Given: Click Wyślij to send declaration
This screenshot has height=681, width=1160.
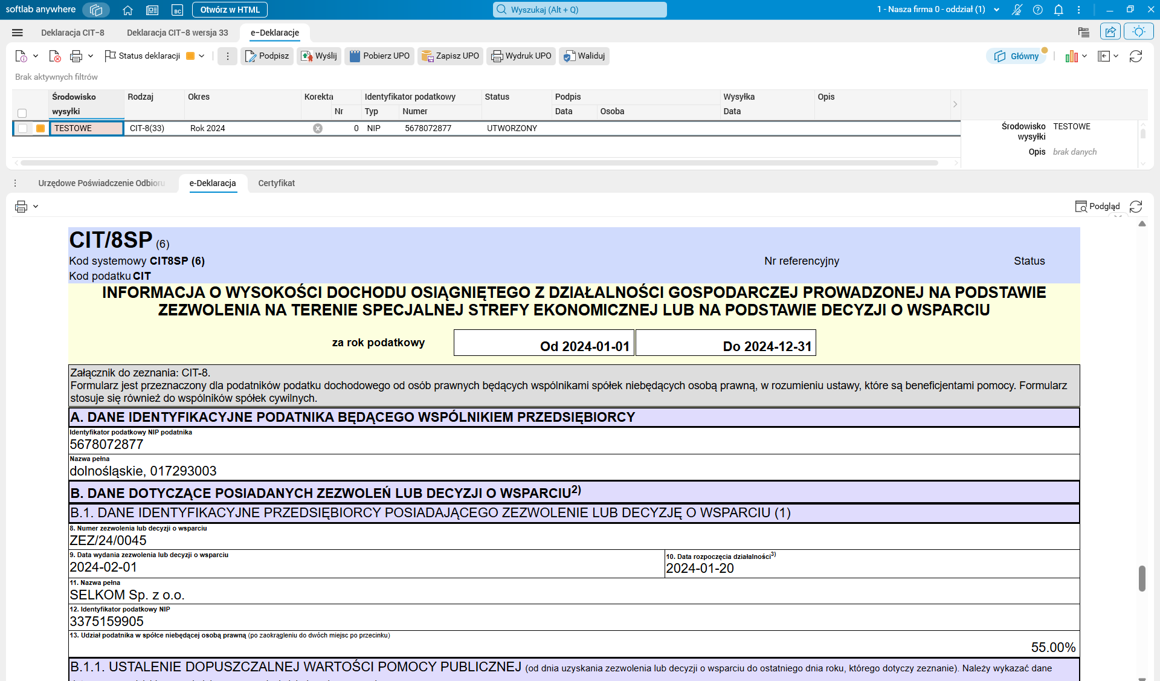Looking at the screenshot, I should pyautogui.click(x=319, y=56).
